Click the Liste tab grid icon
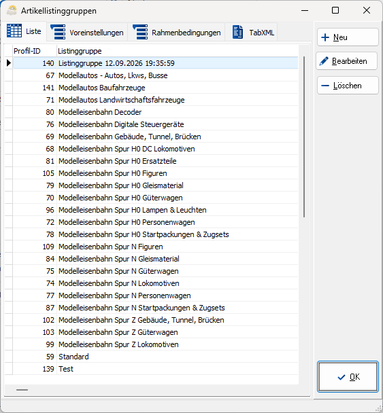This screenshot has width=383, height=413. (14, 31)
